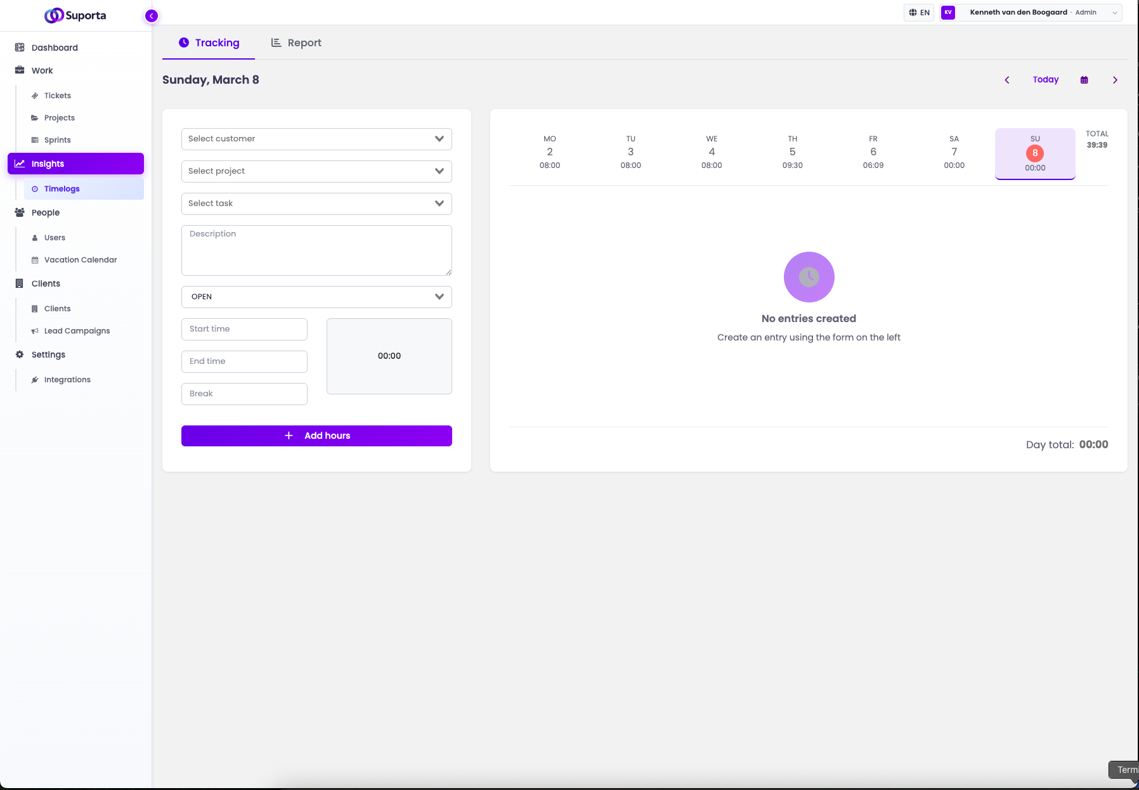Go to previous day with left chevron

1007,80
